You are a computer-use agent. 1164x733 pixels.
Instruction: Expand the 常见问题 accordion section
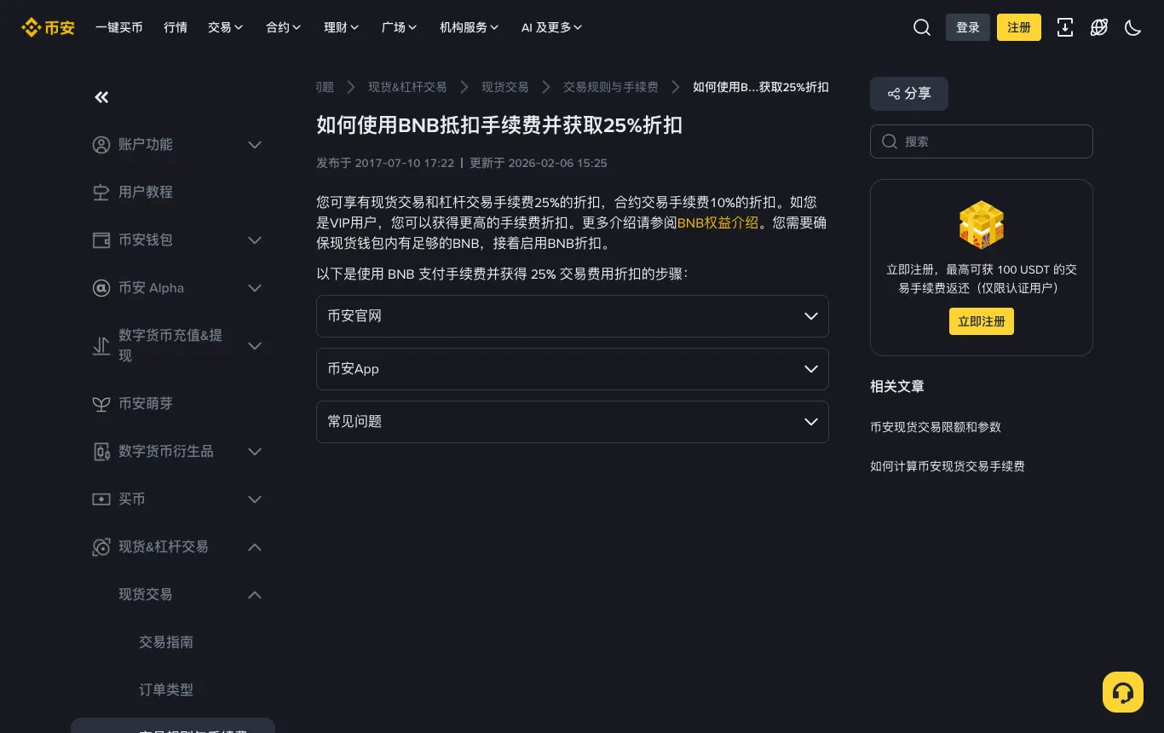pos(573,422)
